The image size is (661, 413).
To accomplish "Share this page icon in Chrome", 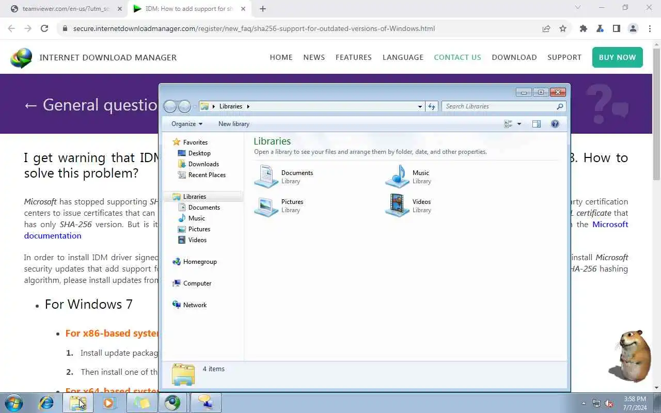I will click(x=546, y=28).
